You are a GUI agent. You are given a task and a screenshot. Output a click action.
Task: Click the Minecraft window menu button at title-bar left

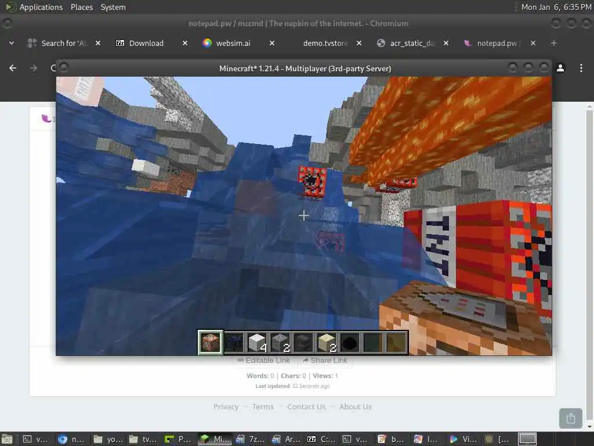[64, 68]
